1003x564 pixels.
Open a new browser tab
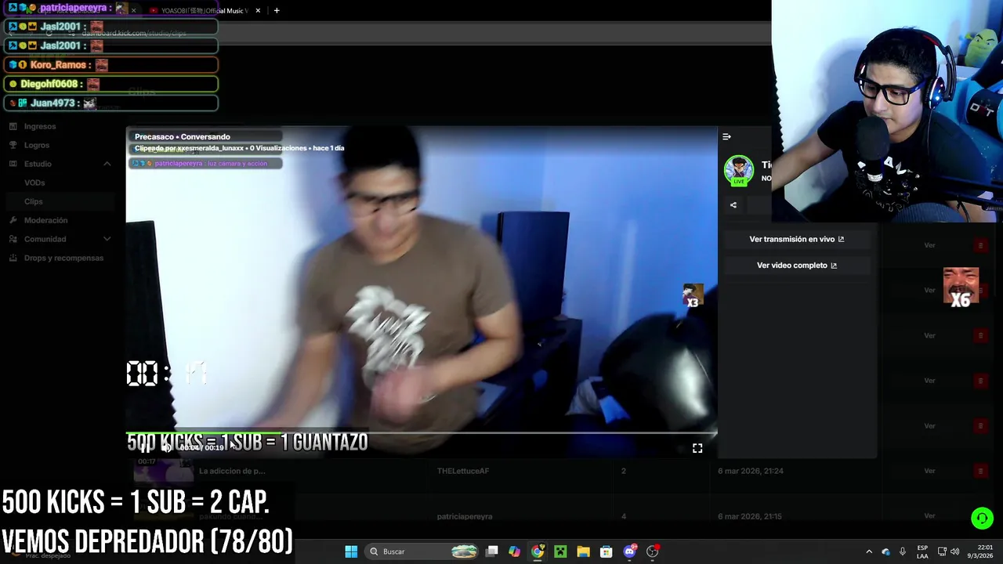(x=277, y=10)
